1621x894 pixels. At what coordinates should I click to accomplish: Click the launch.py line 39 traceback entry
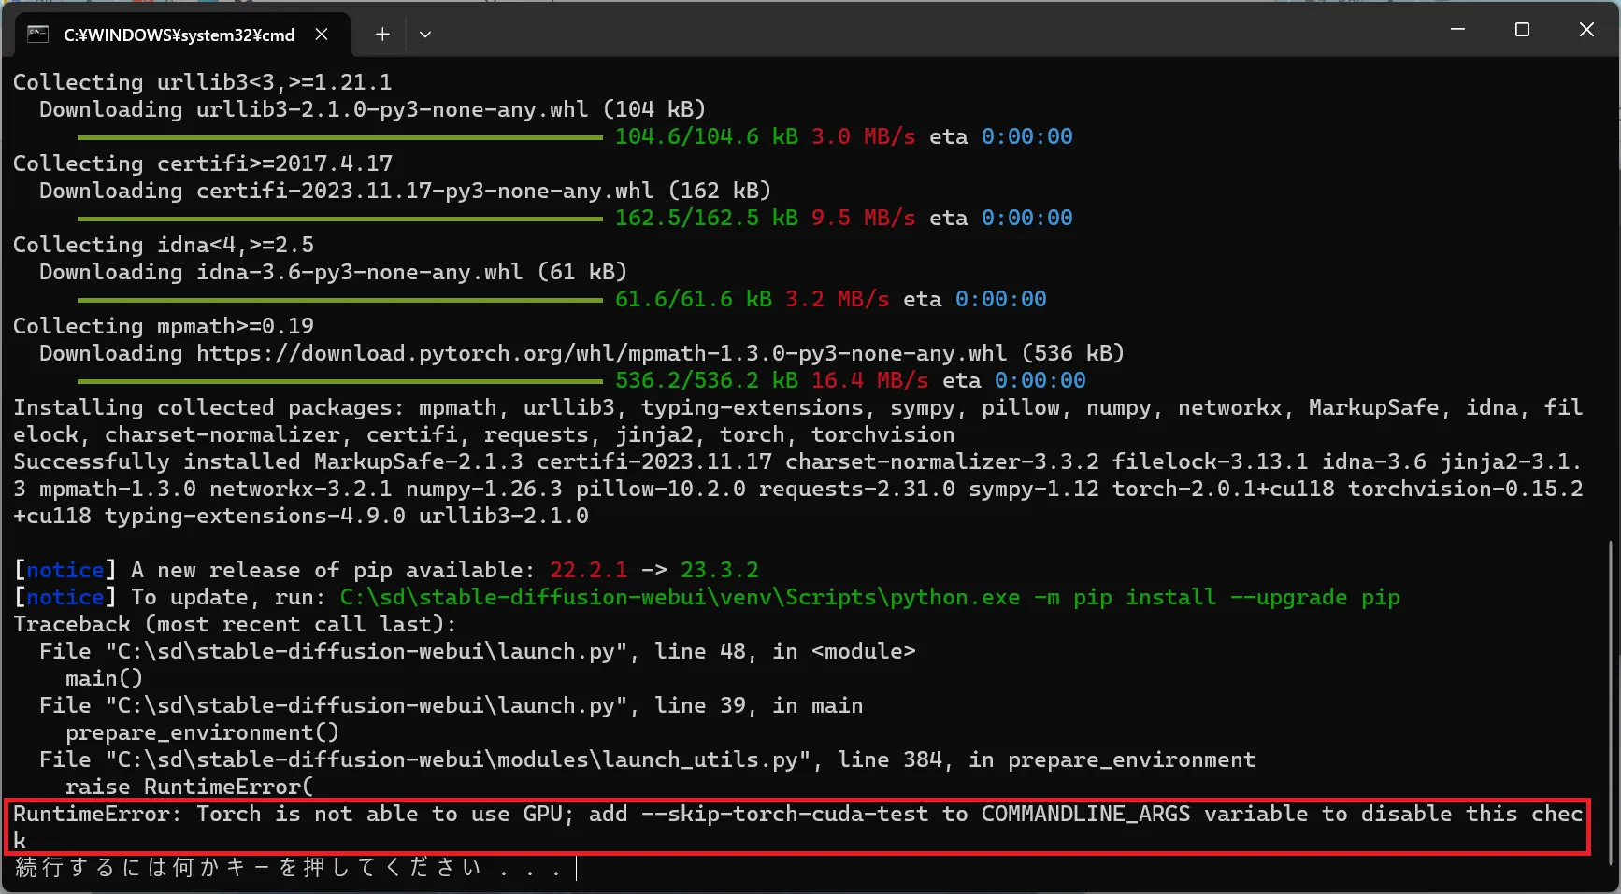pos(451,705)
